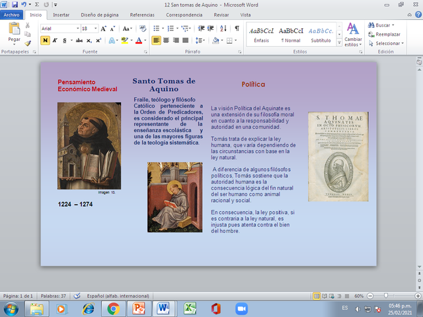Image resolution: width=423 pixels, height=317 pixels.
Task: Sort text with the A-Z icon
Action: 223,28
